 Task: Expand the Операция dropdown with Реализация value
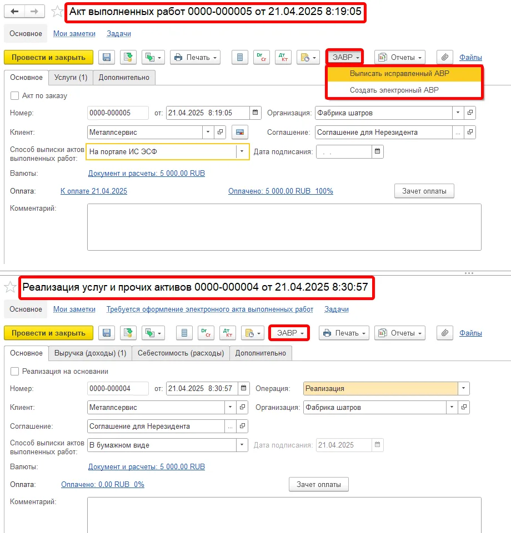(463, 389)
